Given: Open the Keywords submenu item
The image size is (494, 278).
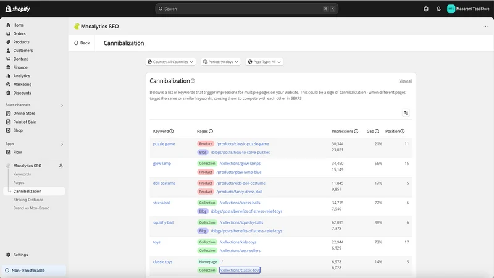Looking at the screenshot, I should 22,174.
